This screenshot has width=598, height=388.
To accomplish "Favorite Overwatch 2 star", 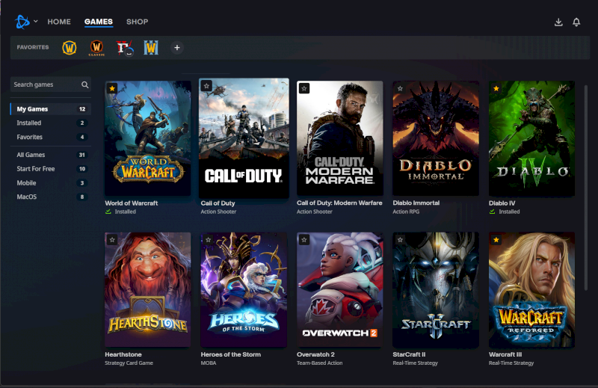I will click(x=304, y=240).
